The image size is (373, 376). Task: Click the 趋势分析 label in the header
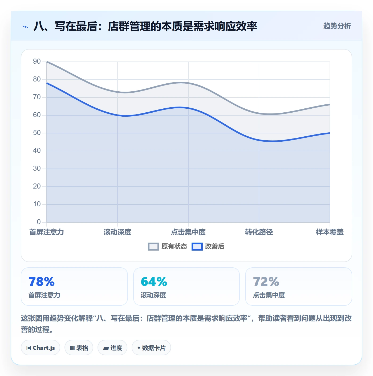pyautogui.click(x=337, y=26)
